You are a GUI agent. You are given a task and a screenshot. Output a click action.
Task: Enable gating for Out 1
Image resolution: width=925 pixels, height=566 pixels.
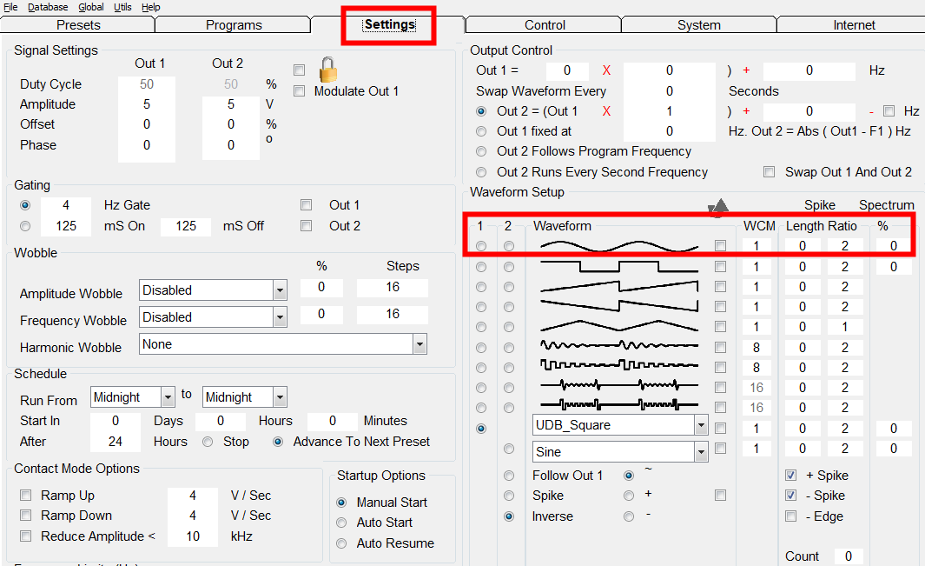coord(307,205)
